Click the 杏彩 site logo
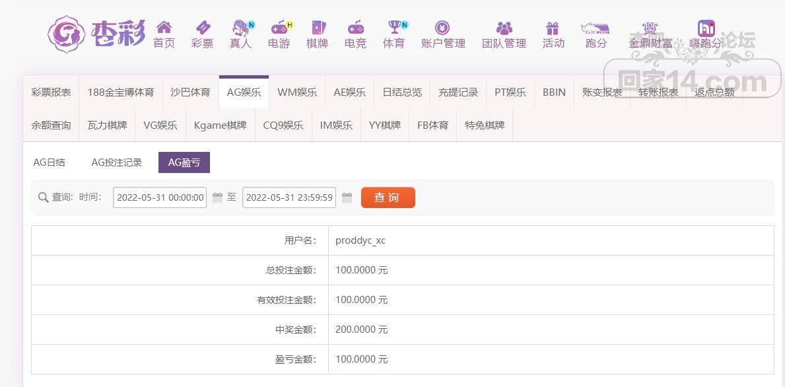 coord(96,34)
